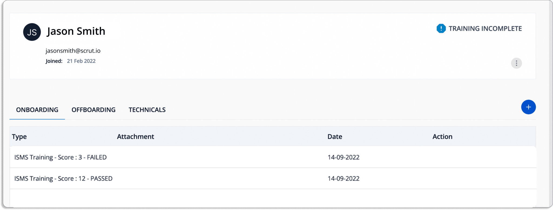553x210 pixels.
Task: Select the ISMS Training PASSED row
Action: pyautogui.click(x=273, y=178)
